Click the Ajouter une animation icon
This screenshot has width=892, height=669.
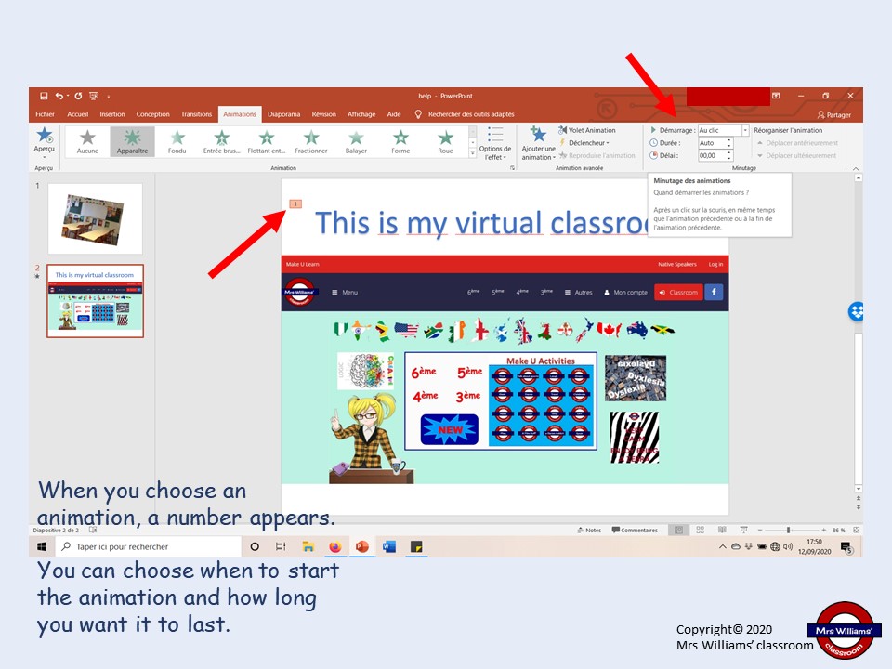click(x=538, y=136)
